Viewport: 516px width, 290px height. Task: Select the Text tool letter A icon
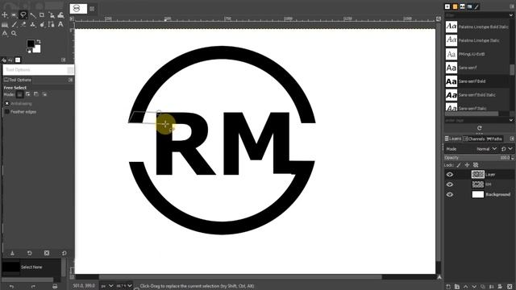click(x=60, y=24)
